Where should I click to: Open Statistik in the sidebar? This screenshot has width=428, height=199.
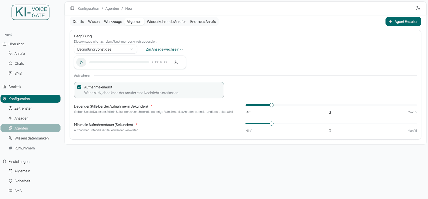[30, 87]
